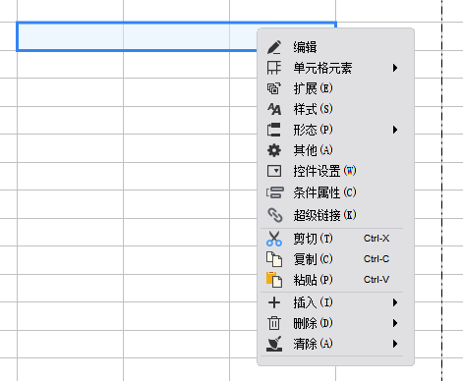Expand the 单元格元素 submenu arrow
This screenshot has width=463, height=381.
click(x=395, y=68)
